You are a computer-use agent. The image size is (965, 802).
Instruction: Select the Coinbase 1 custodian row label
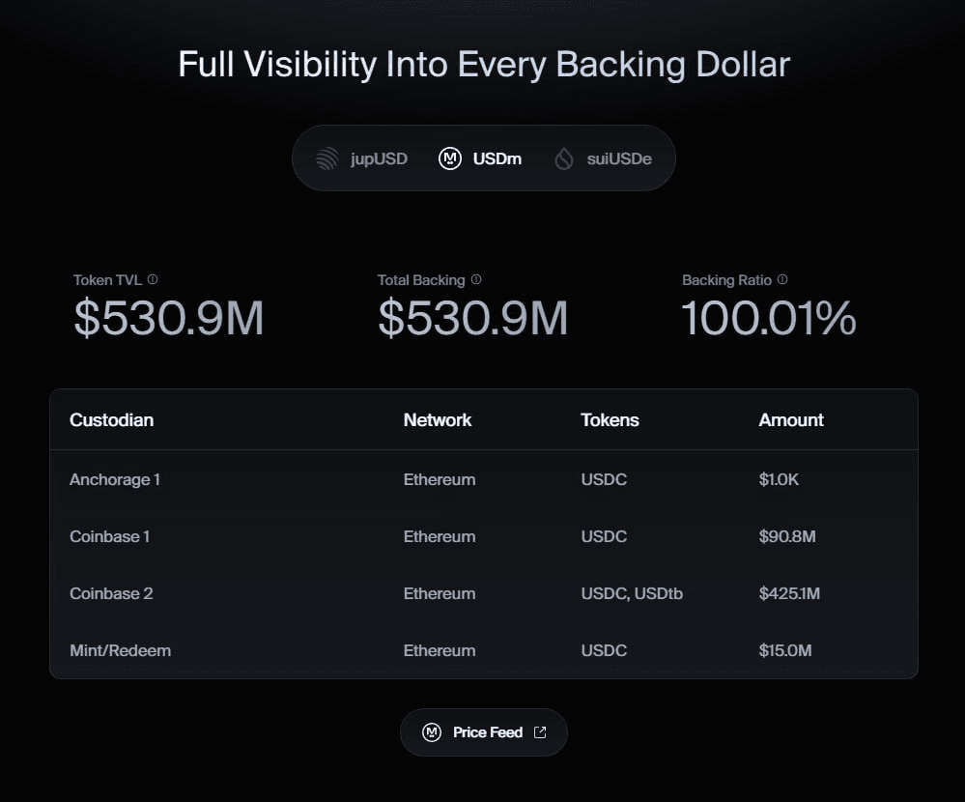(109, 536)
